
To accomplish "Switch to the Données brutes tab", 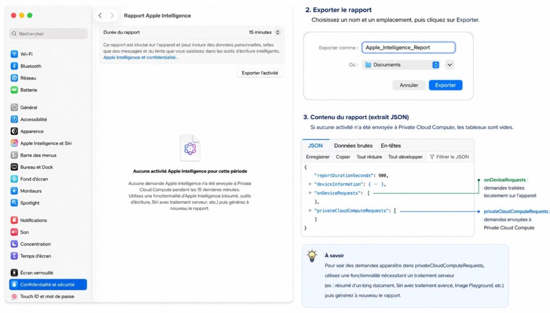I will click(353, 145).
